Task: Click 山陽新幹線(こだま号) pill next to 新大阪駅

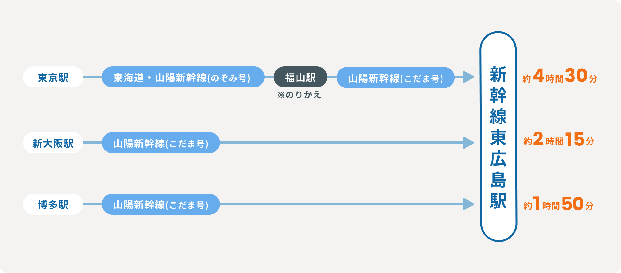Action: (161, 143)
